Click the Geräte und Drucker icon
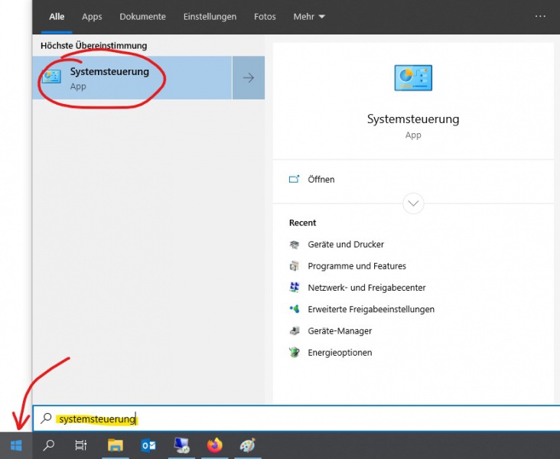560x459 pixels. pos(295,245)
